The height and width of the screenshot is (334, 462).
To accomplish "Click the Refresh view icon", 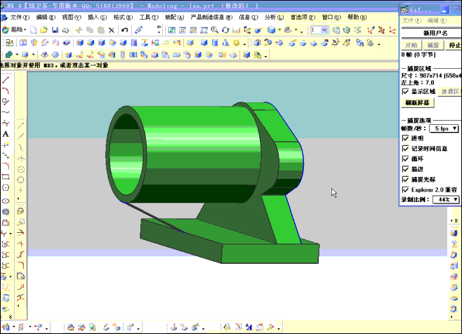I will coord(171,29).
